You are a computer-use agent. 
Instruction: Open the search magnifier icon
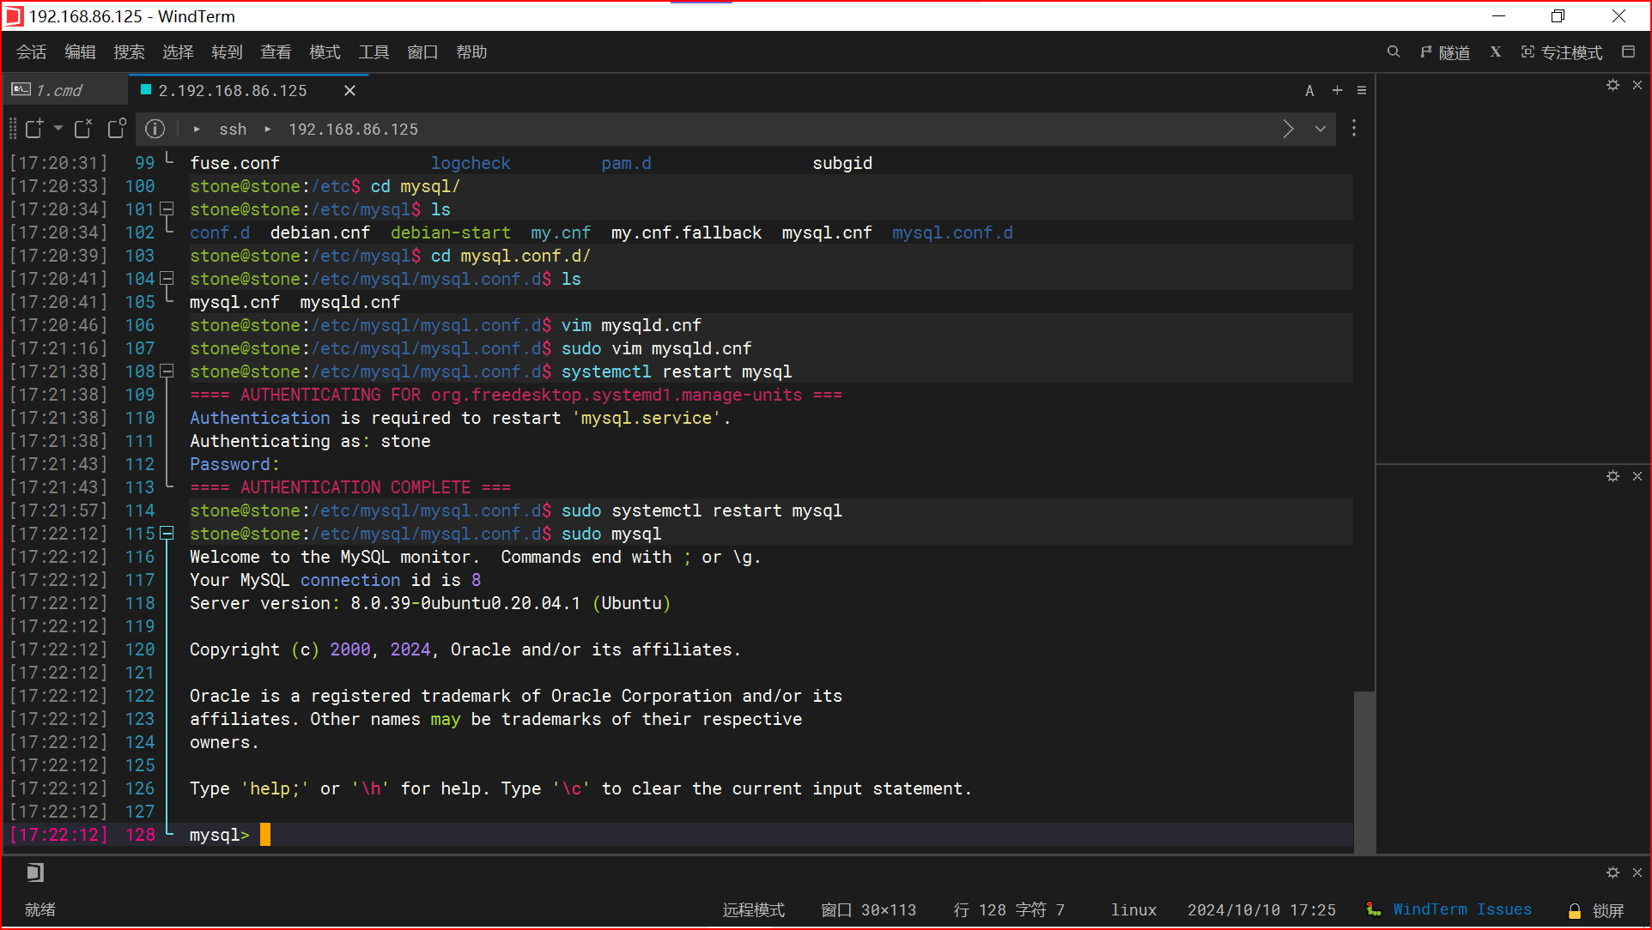click(x=1394, y=52)
